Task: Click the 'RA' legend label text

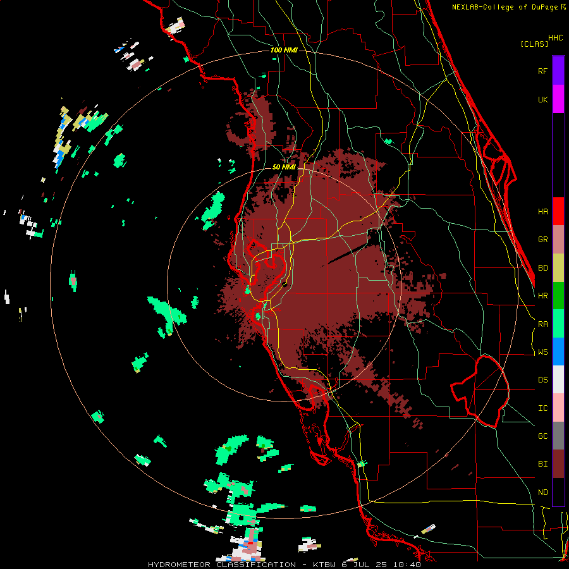Action: pos(542,324)
